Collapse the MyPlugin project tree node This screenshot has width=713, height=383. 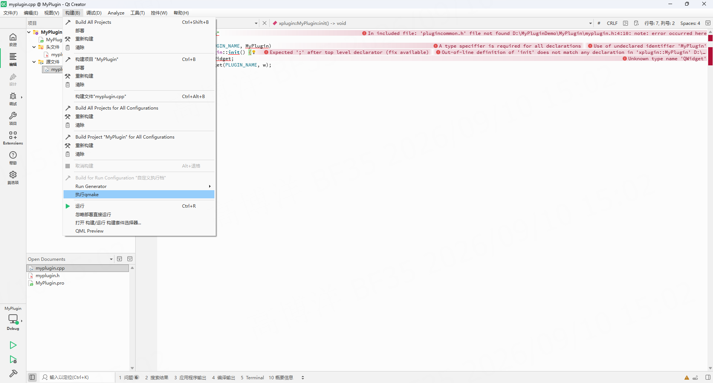pos(29,32)
